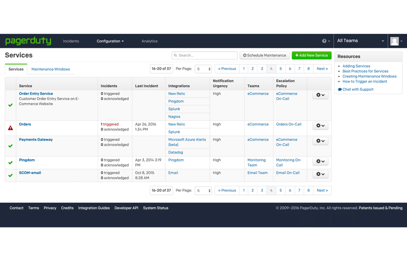Open Microsoft Azure Alerts (beta) integration

pos(187,142)
